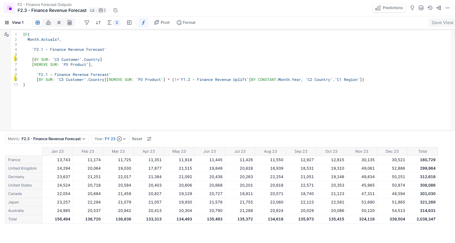Click the lightbulb insights icon
Viewport: 455px width, 243px height.
click(412, 8)
